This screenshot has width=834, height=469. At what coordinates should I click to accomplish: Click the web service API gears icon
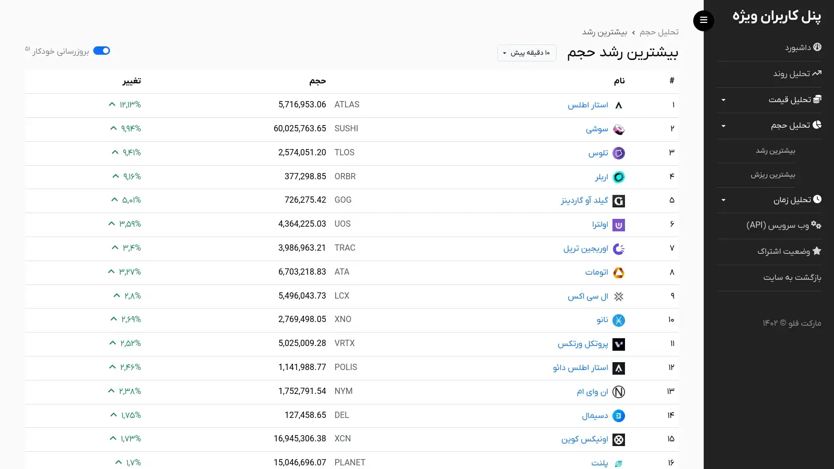coord(816,225)
